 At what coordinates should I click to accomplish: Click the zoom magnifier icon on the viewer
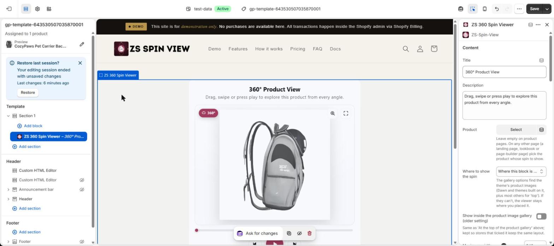pyautogui.click(x=332, y=113)
